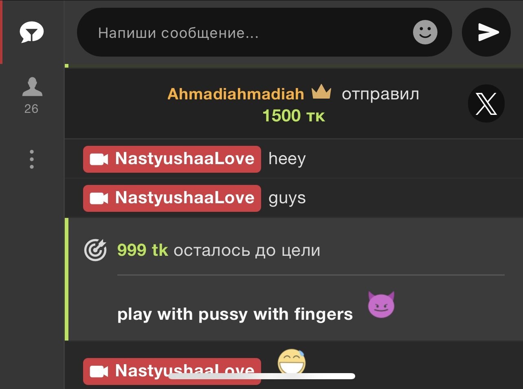Tap the home indicator bar at the bottom

[261, 376]
